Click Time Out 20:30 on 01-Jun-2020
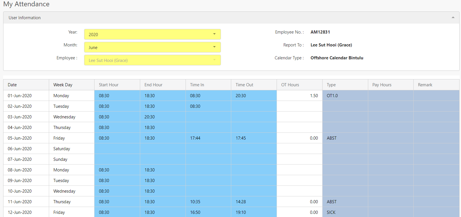The height and width of the screenshot is (217, 461). tap(254, 96)
